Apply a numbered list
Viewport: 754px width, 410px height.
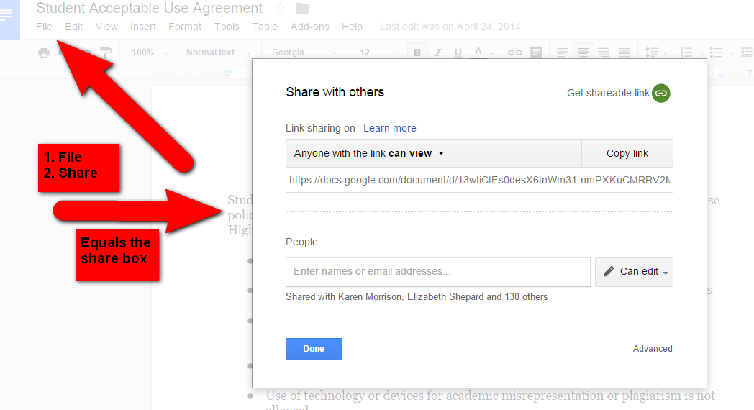click(x=686, y=53)
